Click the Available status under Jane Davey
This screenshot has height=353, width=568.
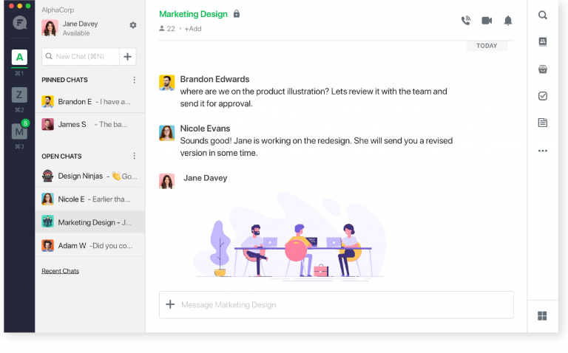tap(76, 33)
